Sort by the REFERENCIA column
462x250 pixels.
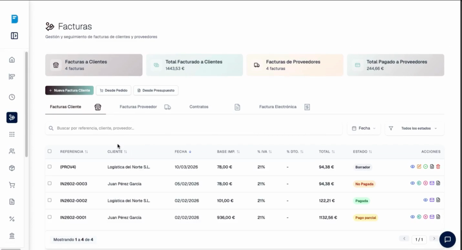[x=74, y=151]
